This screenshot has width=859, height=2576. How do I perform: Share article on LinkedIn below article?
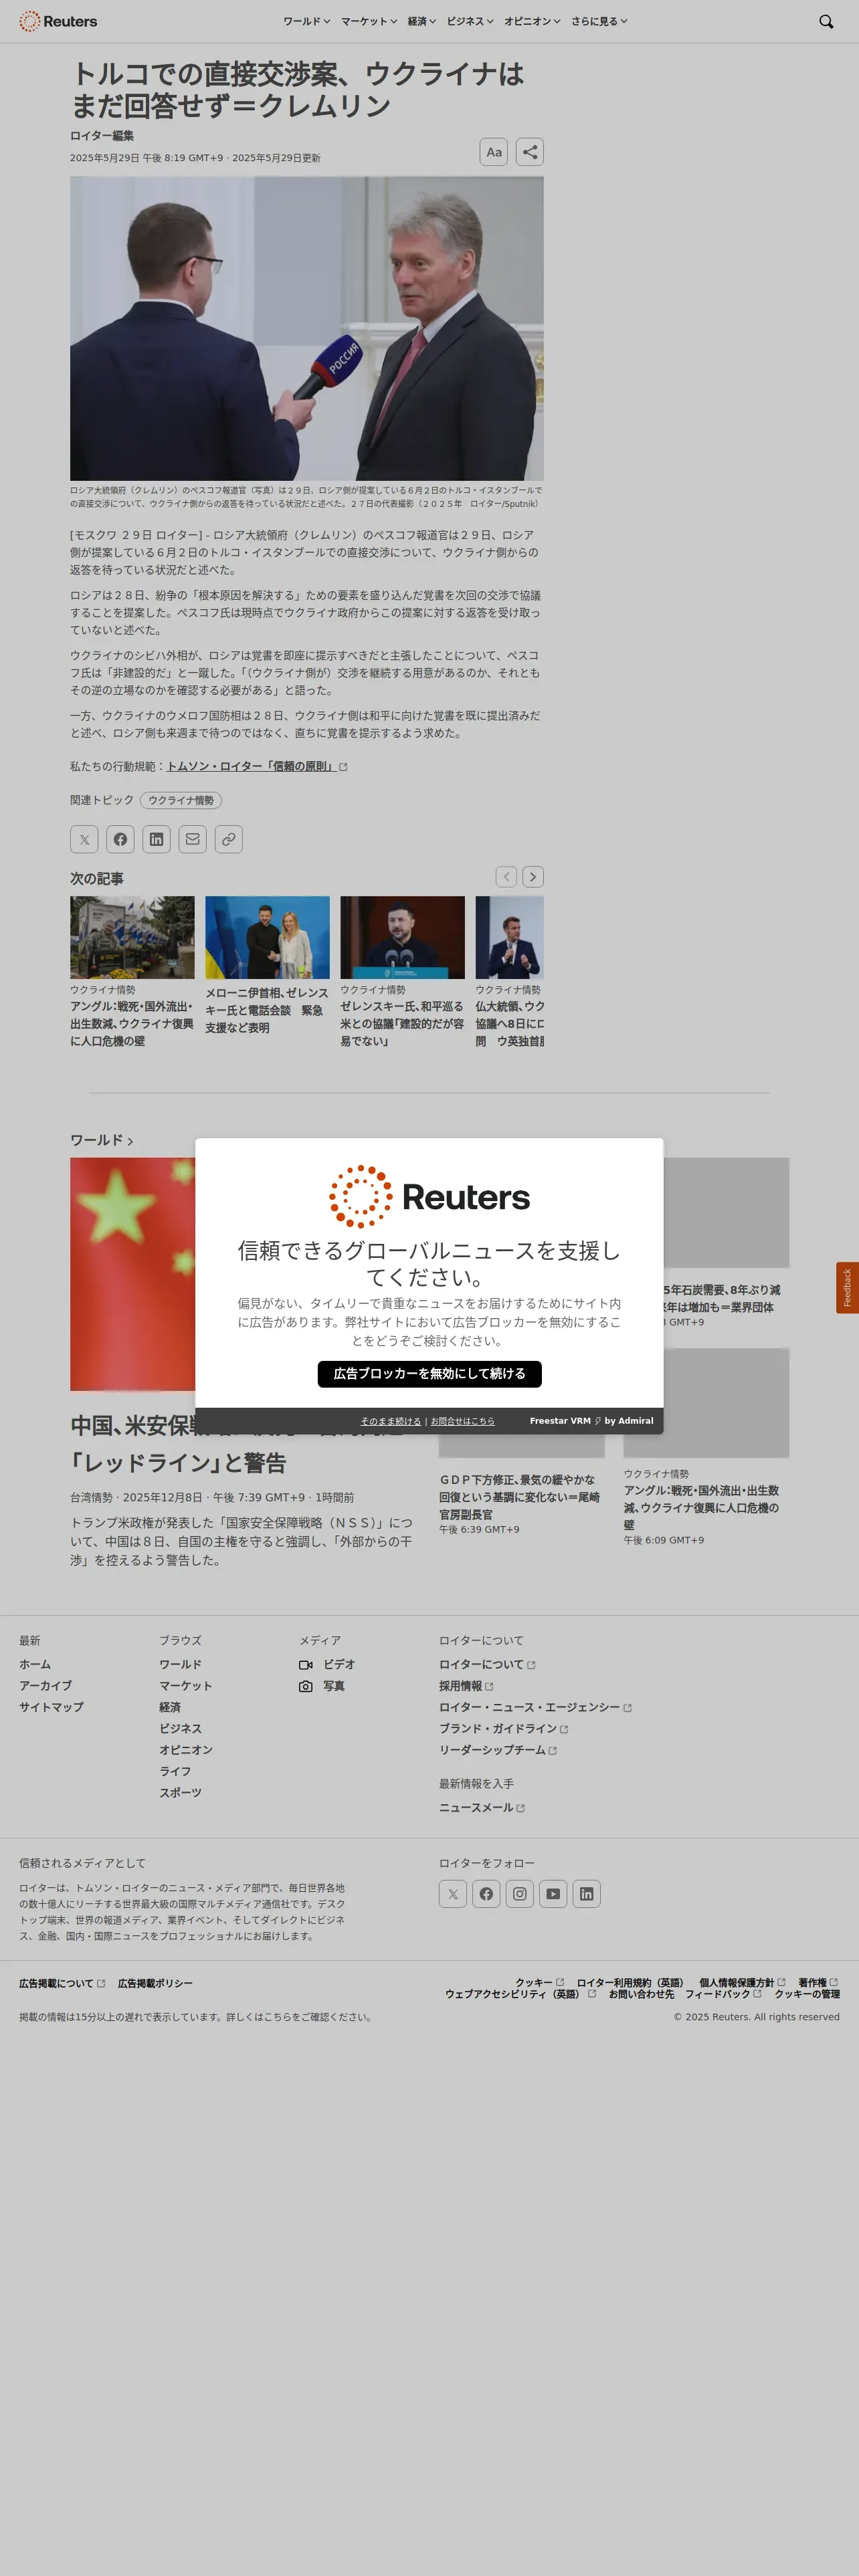(x=156, y=839)
